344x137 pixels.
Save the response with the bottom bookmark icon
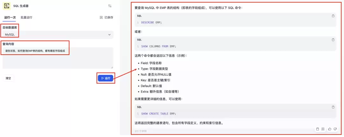(x=323, y=129)
